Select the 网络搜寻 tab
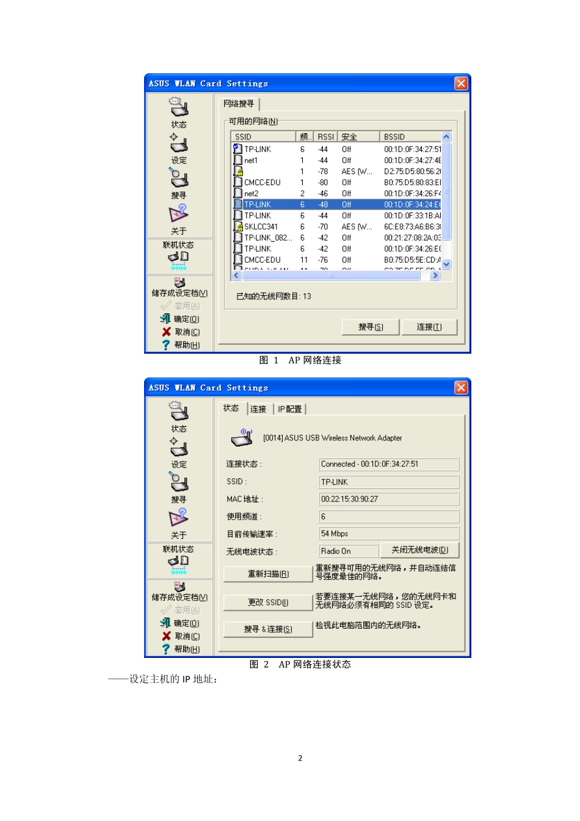This screenshot has height=821, width=580. [x=239, y=104]
